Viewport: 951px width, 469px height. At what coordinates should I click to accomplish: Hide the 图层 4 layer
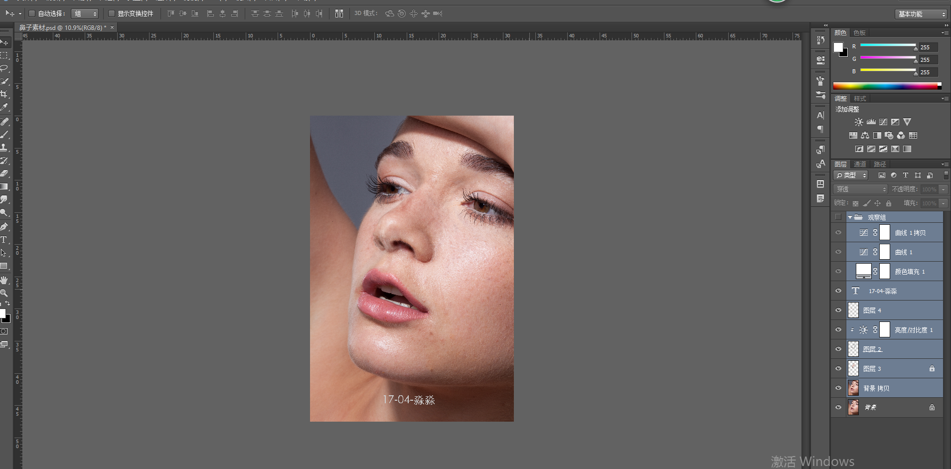pos(838,311)
